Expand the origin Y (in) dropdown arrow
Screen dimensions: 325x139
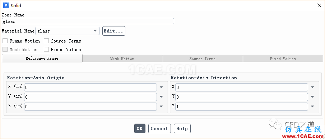pos(161,97)
